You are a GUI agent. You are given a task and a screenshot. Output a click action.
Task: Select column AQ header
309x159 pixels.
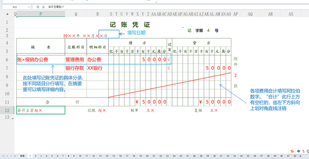(250, 14)
